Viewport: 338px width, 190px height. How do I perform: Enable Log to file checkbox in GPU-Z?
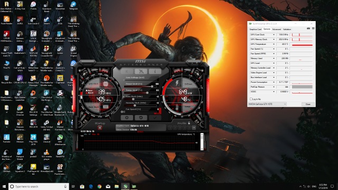251,99
